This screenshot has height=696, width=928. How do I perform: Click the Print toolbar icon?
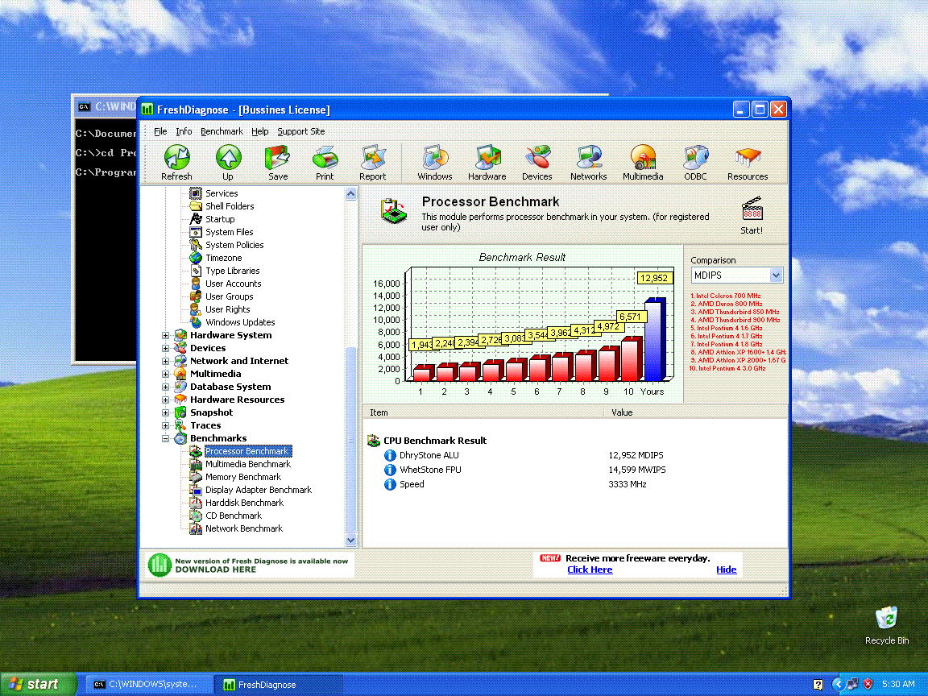pyautogui.click(x=325, y=158)
